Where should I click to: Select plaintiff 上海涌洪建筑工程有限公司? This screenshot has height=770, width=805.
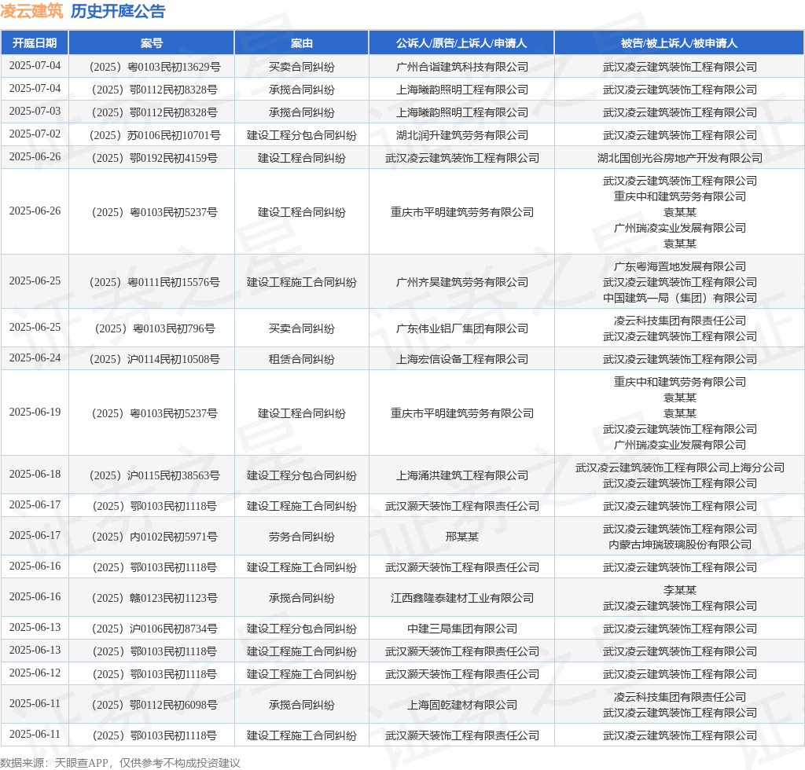[462, 475]
